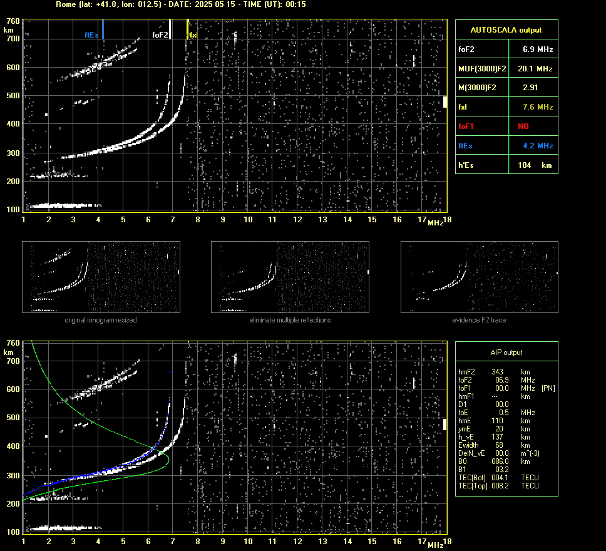Click the blue ftEs marker line
Screen dimensions: 606x551
pos(103,29)
